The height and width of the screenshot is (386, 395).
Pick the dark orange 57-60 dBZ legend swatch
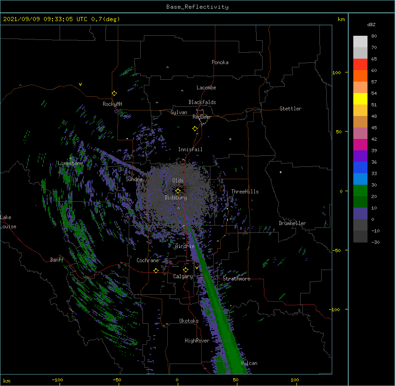point(360,76)
